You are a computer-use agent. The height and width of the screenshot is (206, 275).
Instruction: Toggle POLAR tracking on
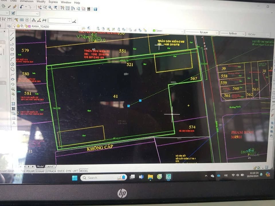point(30,171)
